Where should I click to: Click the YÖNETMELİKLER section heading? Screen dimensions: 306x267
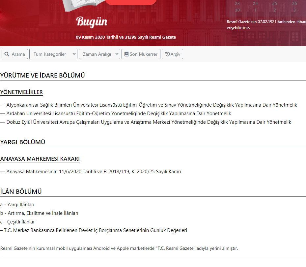click(x=21, y=92)
